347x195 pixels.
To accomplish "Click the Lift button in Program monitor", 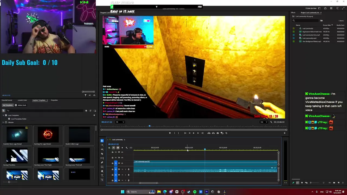I will point(209,133).
